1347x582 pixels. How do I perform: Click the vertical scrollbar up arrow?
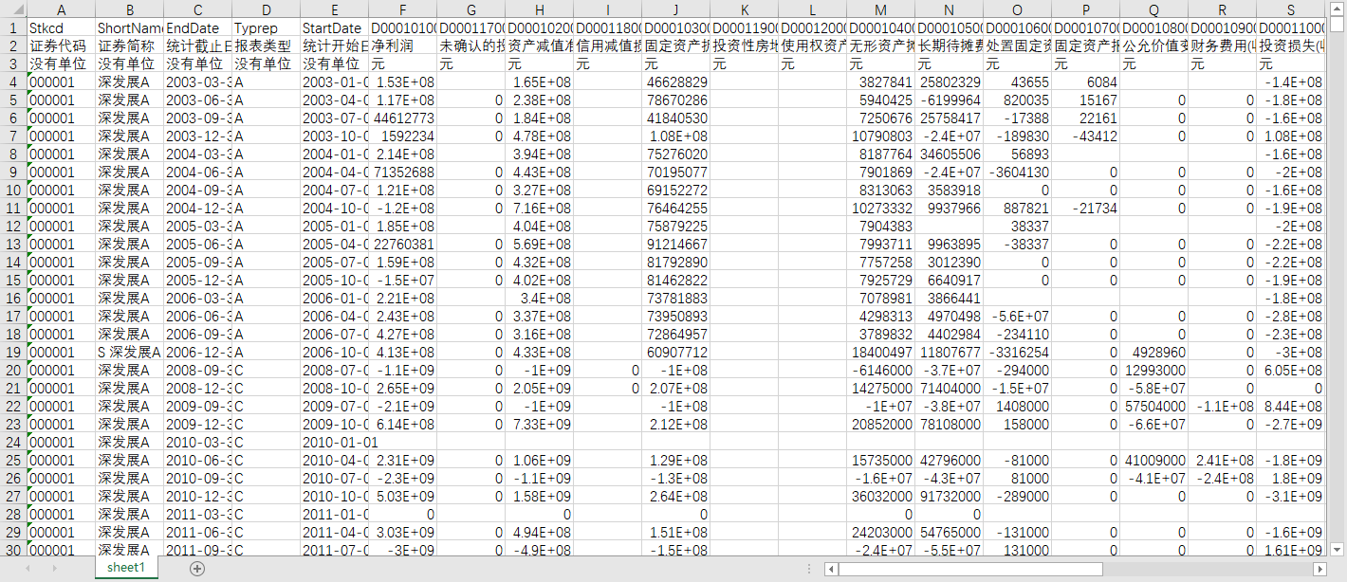coord(1338,9)
